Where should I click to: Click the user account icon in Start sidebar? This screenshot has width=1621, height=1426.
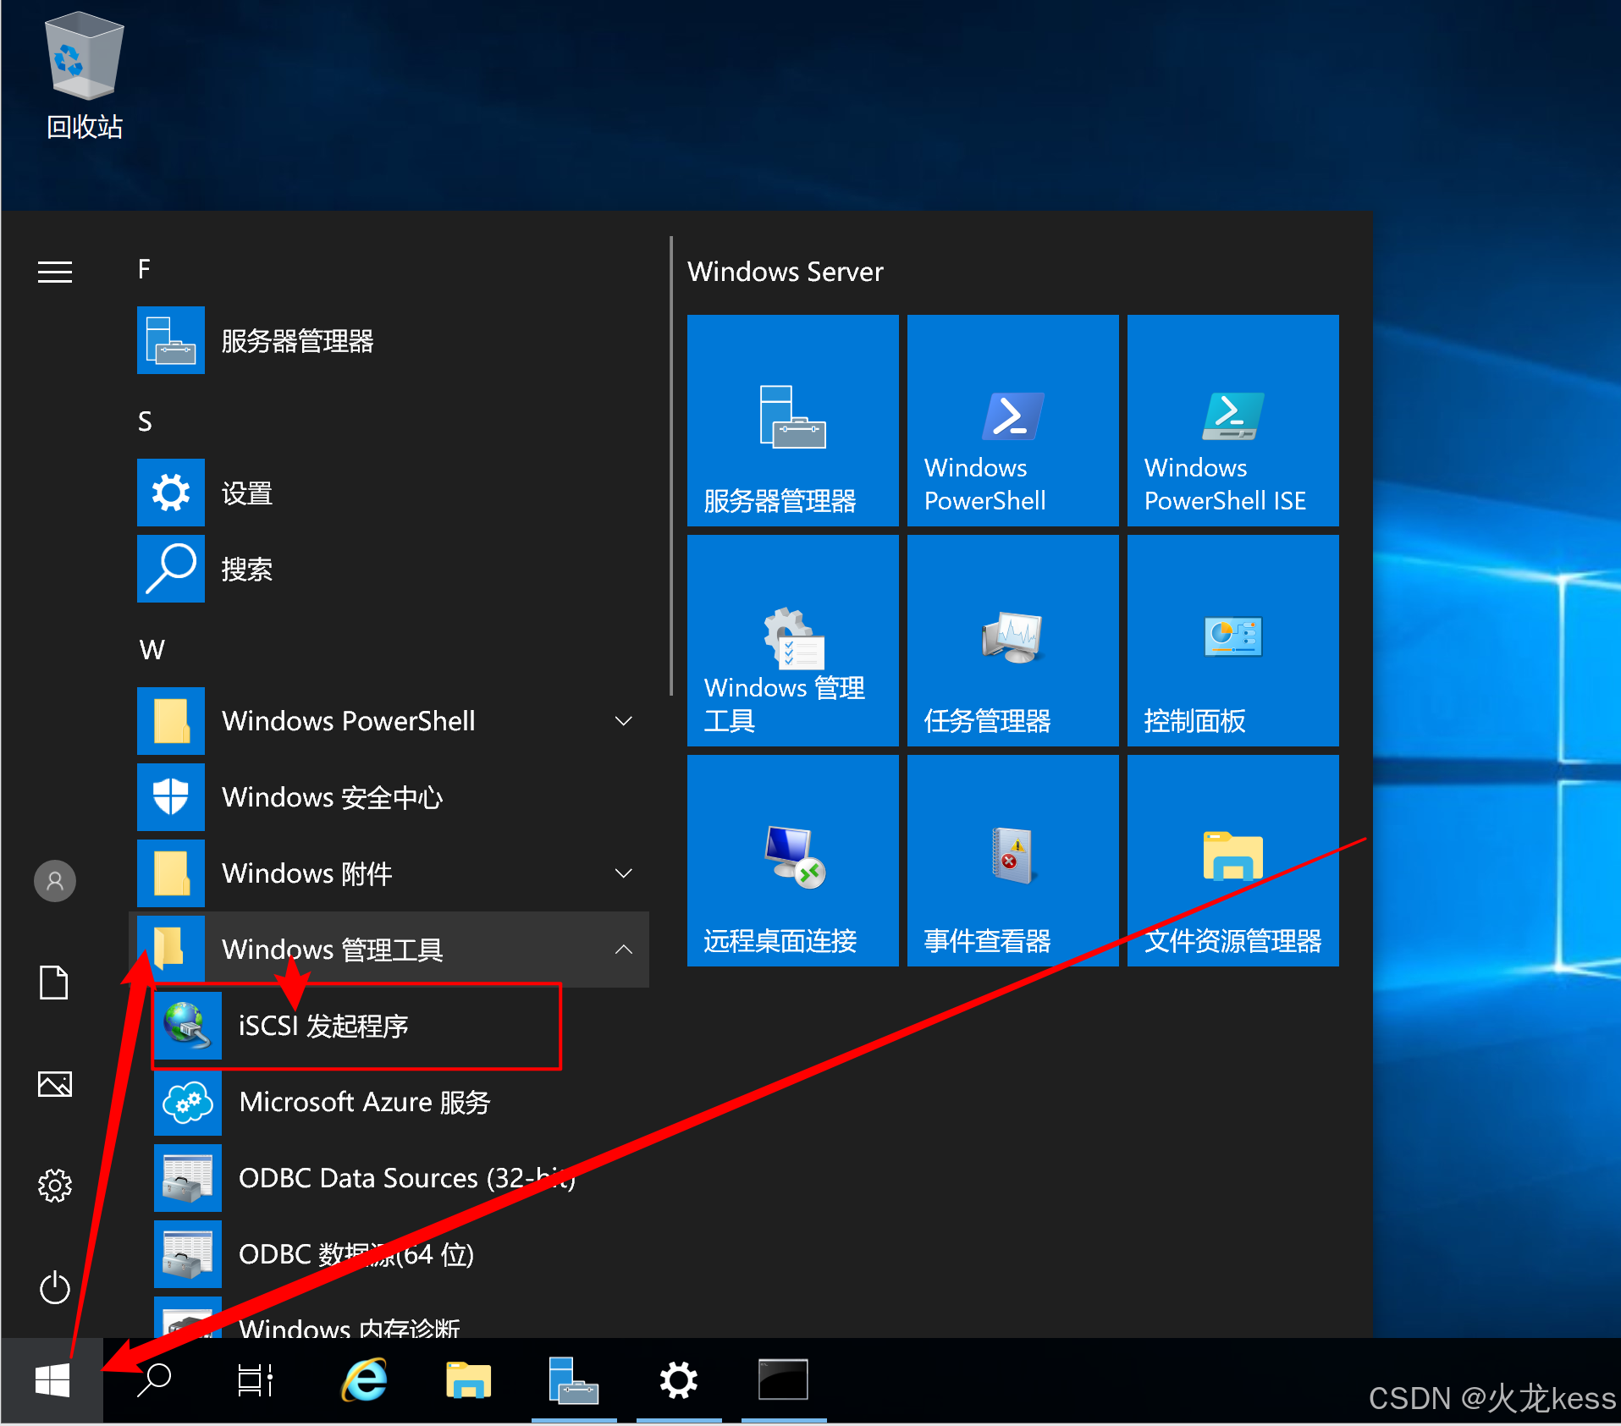(x=55, y=881)
